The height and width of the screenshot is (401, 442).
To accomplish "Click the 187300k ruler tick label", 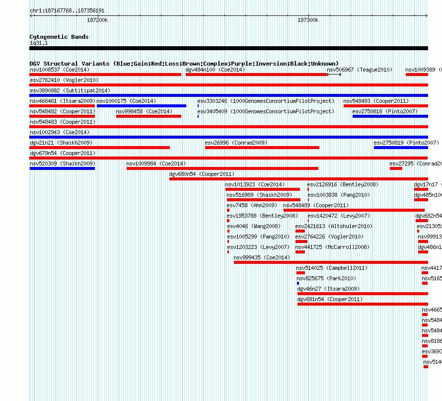I will (x=308, y=20).
